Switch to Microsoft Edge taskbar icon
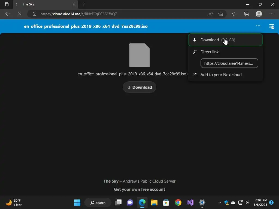 [142, 202]
